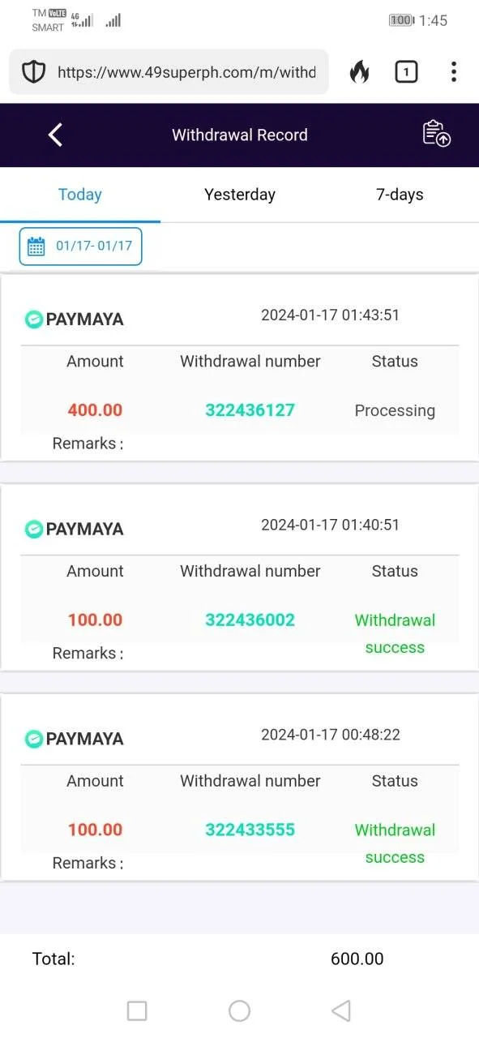Select withdrawal number 322433555
Viewport: 479px width, 1038px height.
[250, 830]
